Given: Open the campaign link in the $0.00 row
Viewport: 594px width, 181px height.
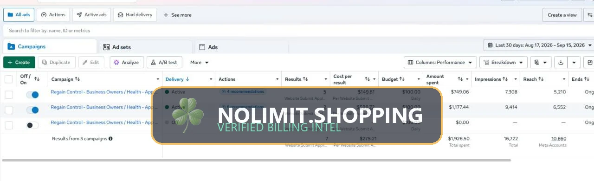Looking at the screenshot, I should pyautogui.click(x=104, y=123).
